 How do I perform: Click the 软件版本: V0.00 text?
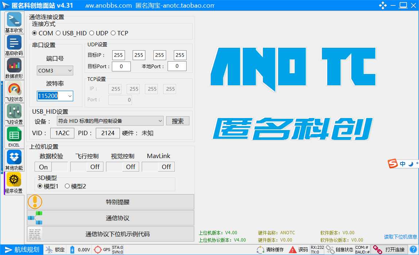tap(337, 232)
